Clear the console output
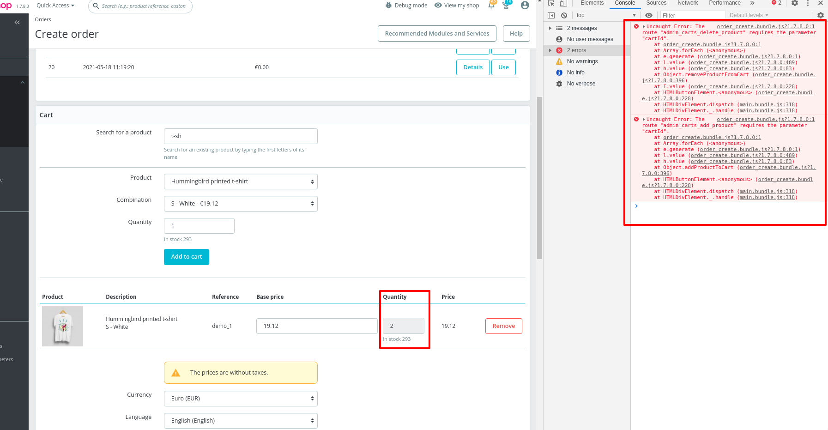This screenshot has height=430, width=828. pyautogui.click(x=564, y=15)
